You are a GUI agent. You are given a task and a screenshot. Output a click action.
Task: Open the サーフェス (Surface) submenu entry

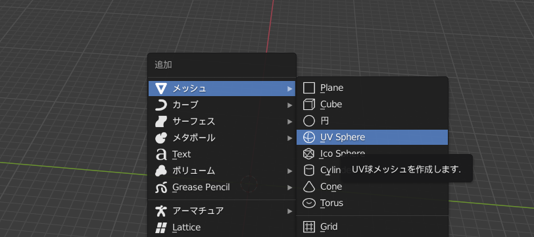pos(222,121)
